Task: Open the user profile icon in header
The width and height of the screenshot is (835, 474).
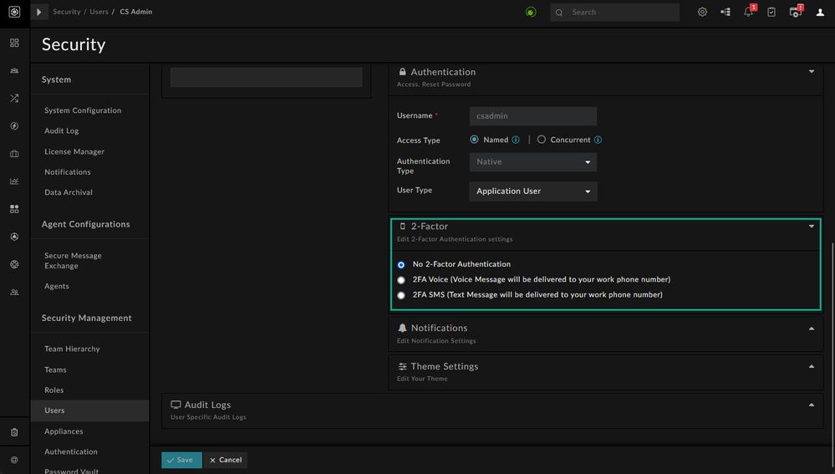Action: coord(820,13)
